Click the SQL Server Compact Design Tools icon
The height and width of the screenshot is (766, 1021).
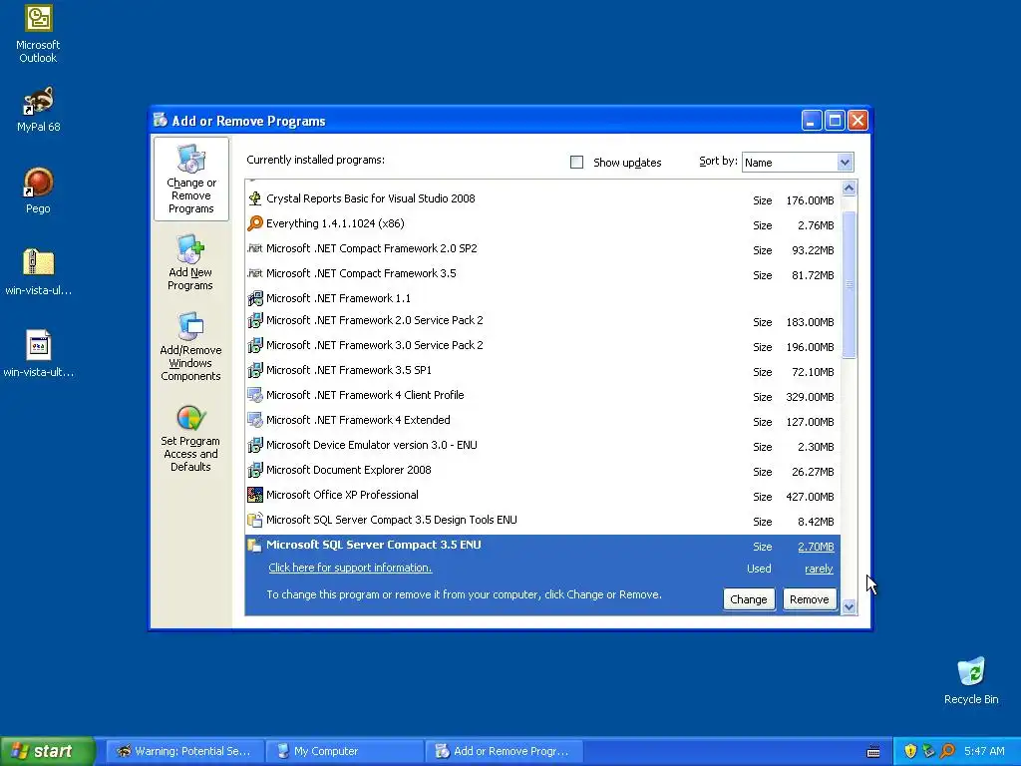(x=255, y=520)
